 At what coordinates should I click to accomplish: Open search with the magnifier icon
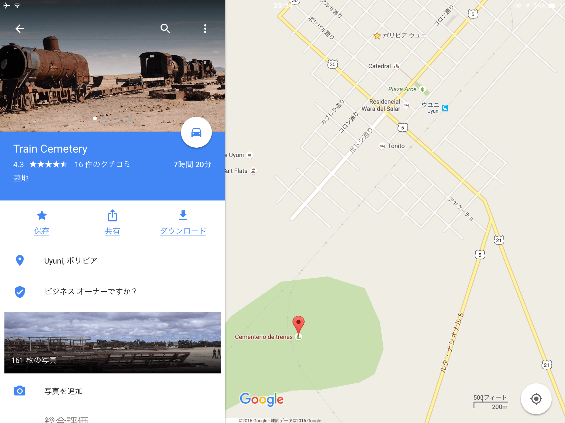165,28
